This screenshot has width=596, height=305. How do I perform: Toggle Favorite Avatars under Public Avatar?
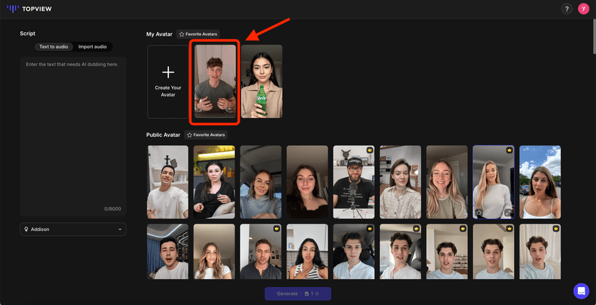point(206,135)
